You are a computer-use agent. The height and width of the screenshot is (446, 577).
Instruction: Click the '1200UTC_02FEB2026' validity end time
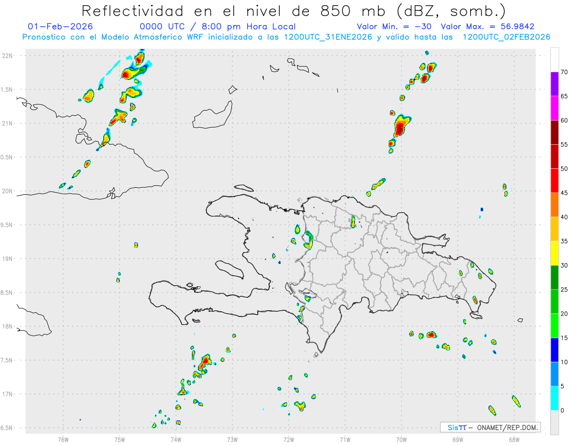[506, 37]
